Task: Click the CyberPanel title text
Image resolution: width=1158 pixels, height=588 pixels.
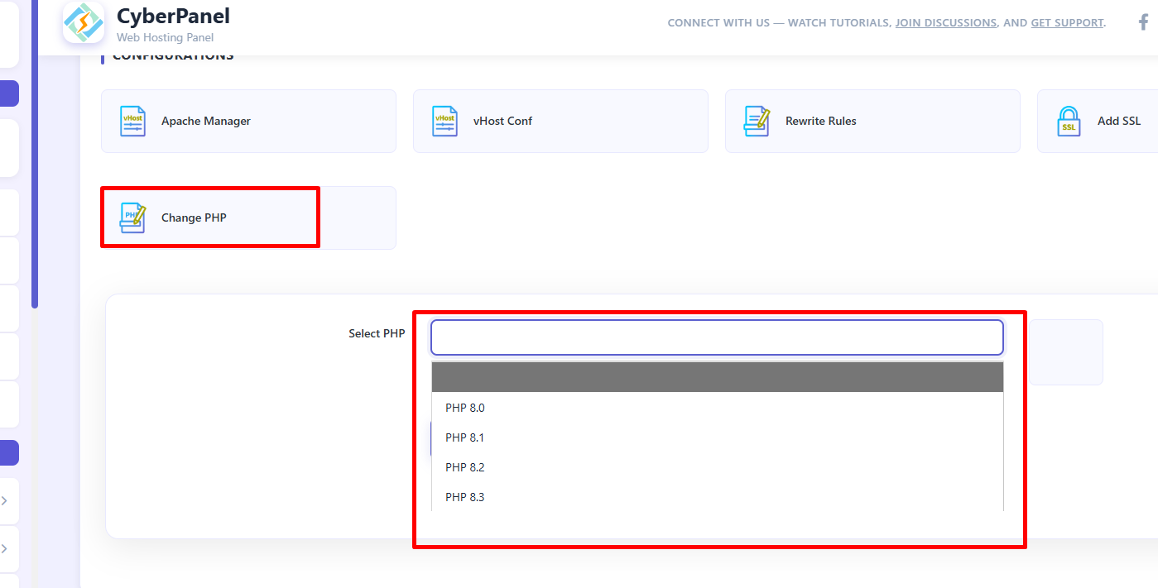Action: (173, 16)
